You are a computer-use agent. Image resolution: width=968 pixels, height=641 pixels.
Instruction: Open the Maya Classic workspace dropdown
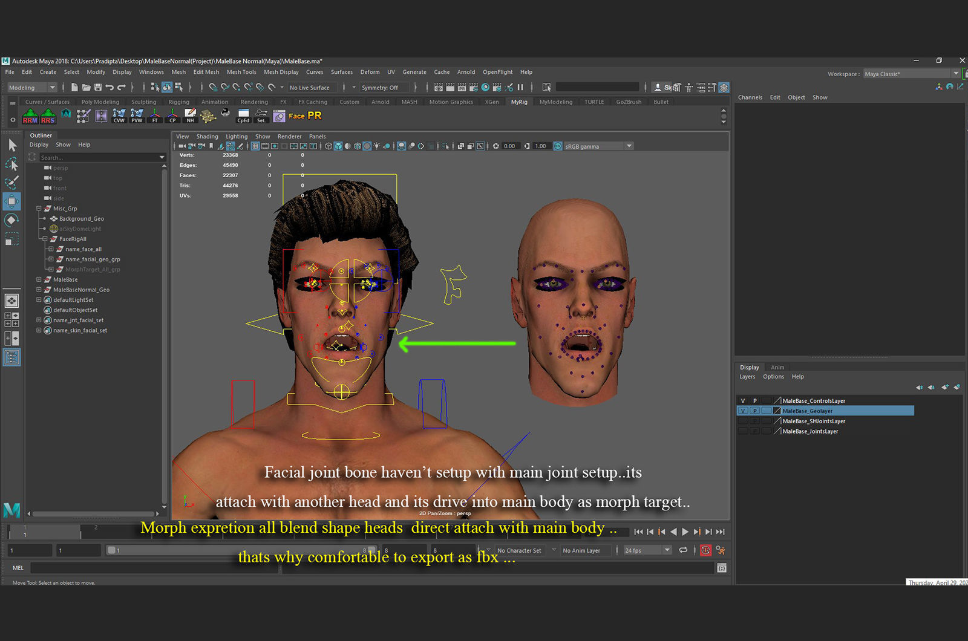click(911, 74)
